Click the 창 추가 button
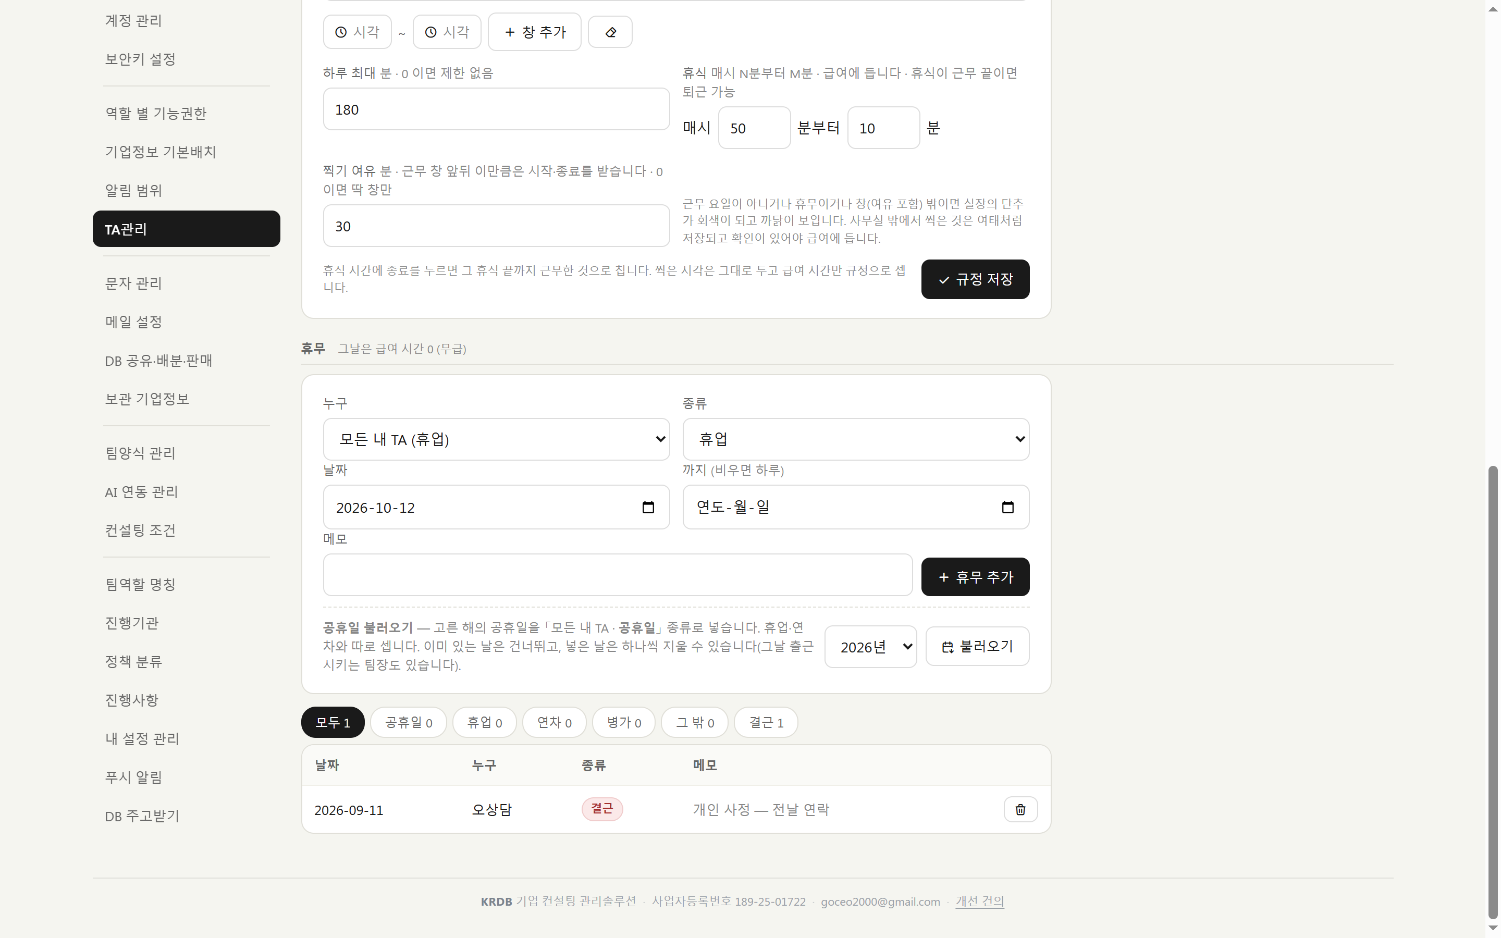Image resolution: width=1501 pixels, height=938 pixels. click(x=535, y=32)
